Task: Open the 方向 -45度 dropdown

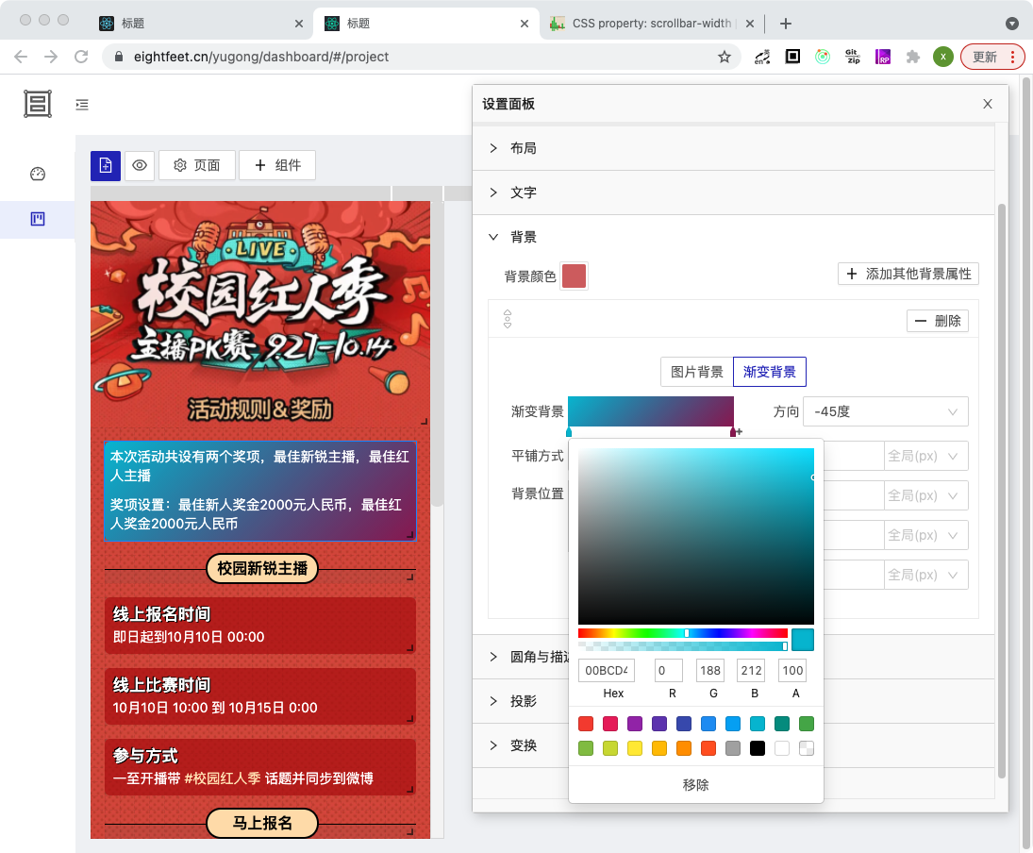Action: [886, 412]
